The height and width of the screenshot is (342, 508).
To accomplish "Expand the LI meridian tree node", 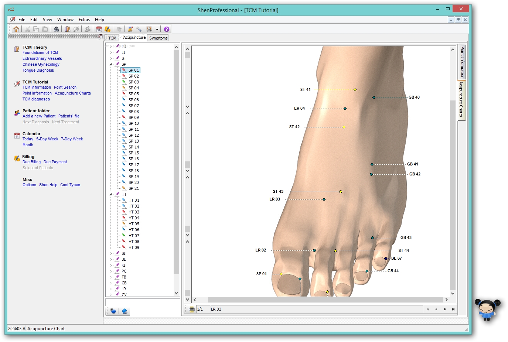I will pyautogui.click(x=110, y=52).
